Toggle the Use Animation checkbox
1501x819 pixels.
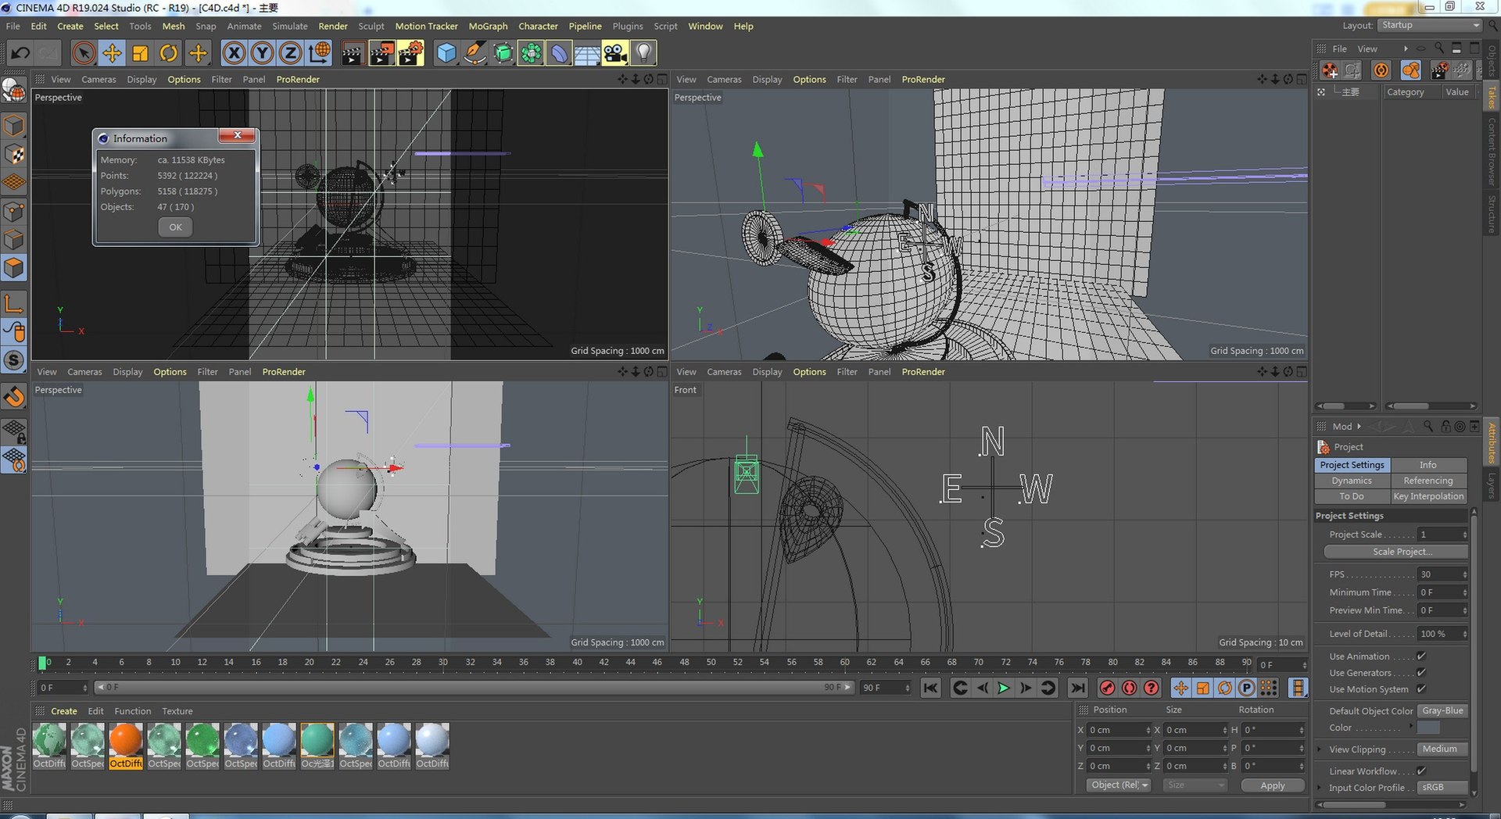(1421, 656)
